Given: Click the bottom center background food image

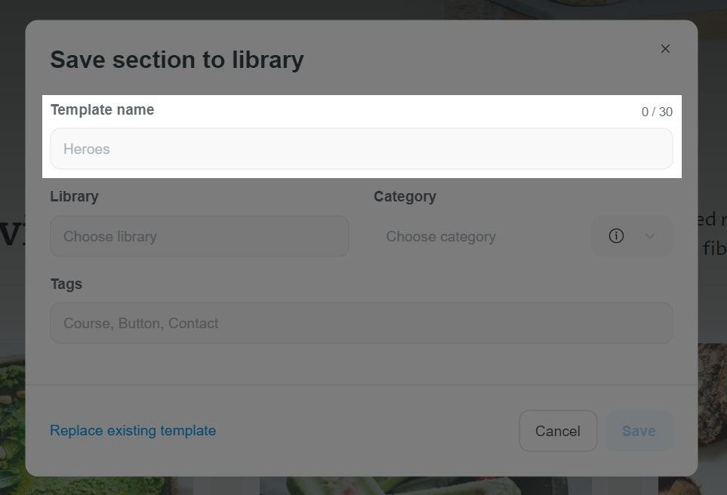Looking at the screenshot, I should click(x=423, y=486).
